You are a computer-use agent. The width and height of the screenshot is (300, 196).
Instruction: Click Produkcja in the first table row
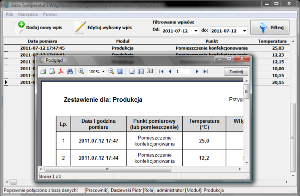[x=123, y=48]
